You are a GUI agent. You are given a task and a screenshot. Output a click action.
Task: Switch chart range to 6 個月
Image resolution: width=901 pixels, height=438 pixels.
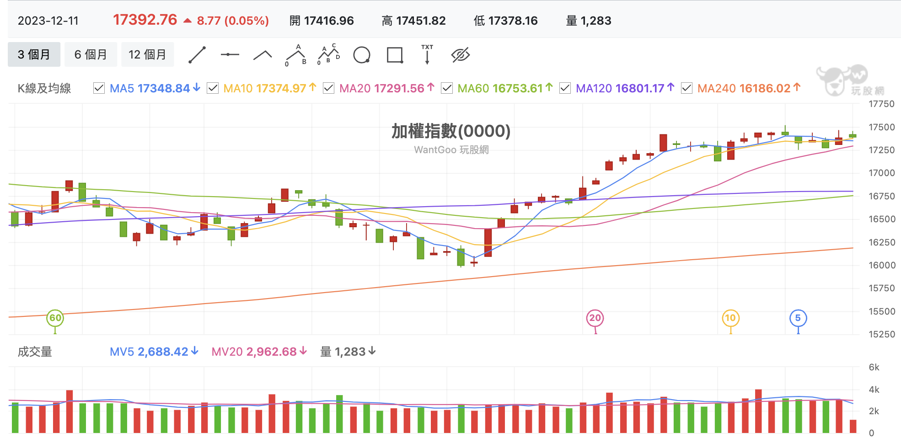[91, 54]
